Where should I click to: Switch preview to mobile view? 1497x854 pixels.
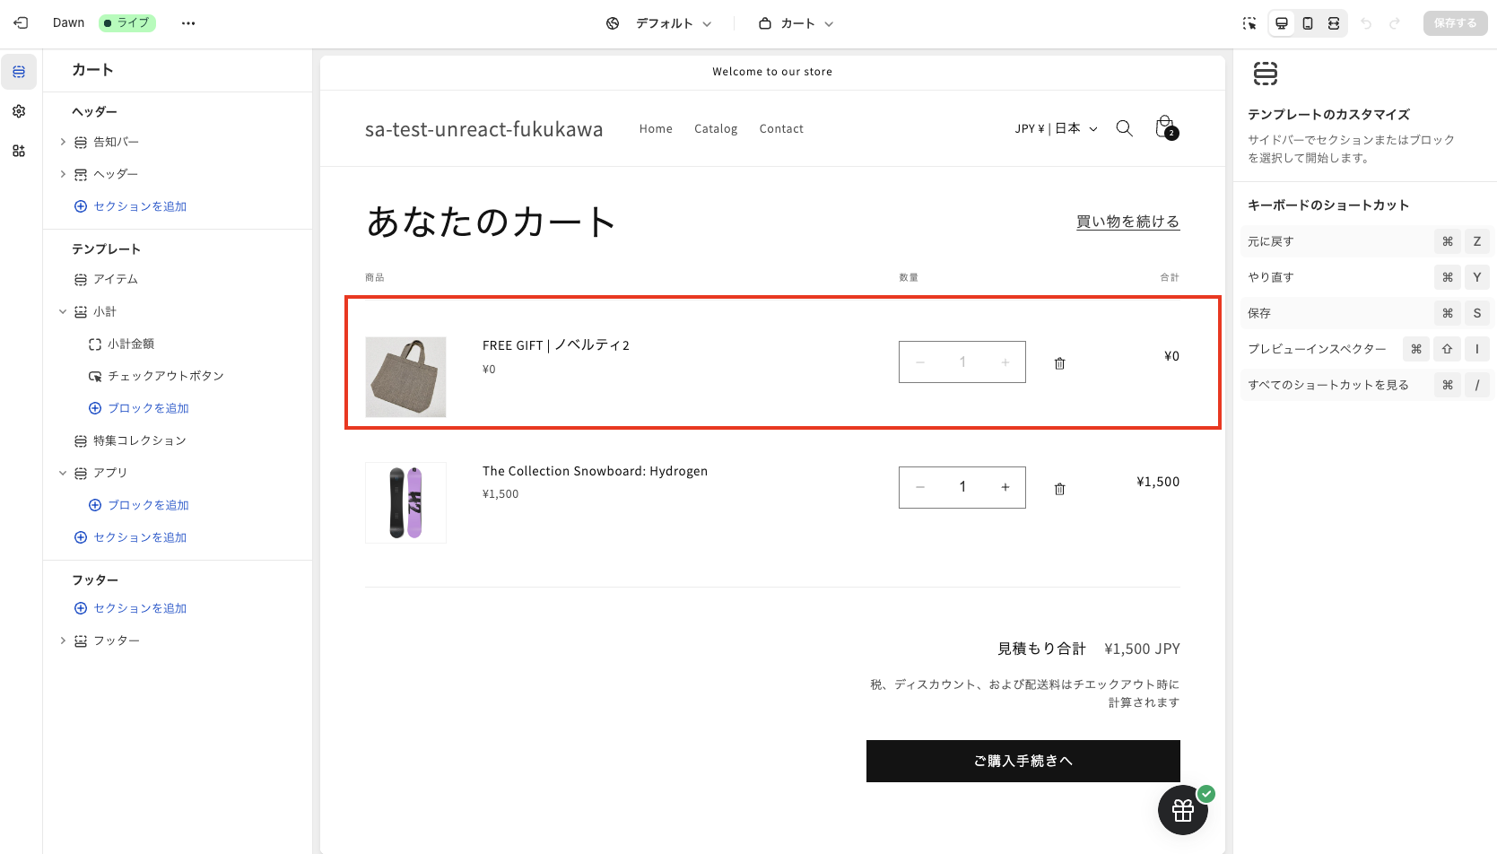tap(1308, 23)
